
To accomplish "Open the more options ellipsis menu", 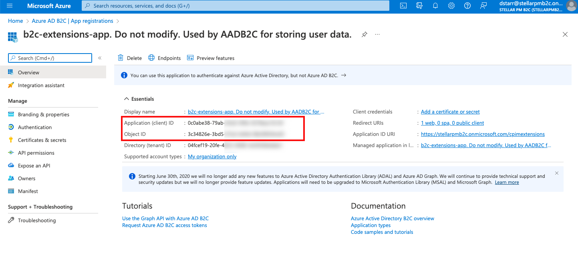I will click(x=377, y=34).
